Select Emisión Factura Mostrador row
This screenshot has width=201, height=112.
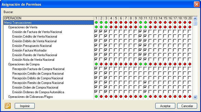[x=29, y=50]
